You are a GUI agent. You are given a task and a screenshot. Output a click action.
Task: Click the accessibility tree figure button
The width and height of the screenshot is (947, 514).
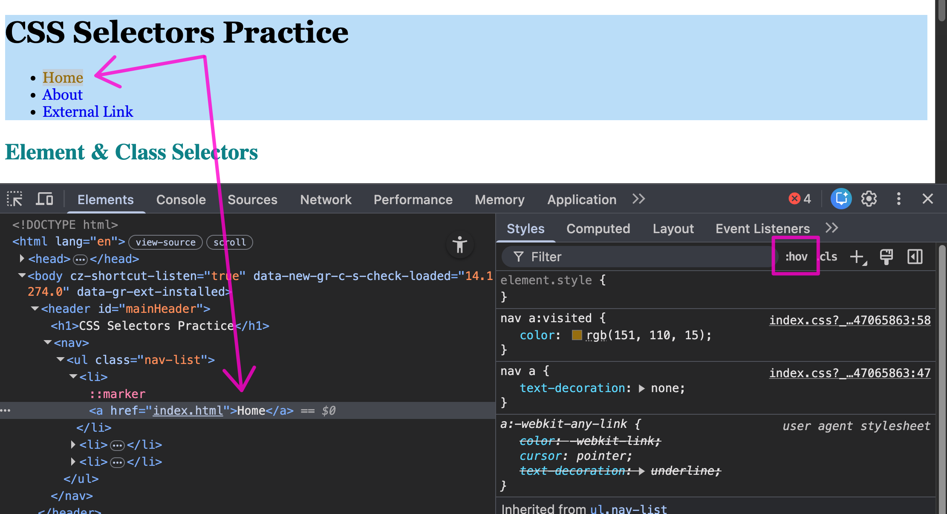tap(460, 245)
